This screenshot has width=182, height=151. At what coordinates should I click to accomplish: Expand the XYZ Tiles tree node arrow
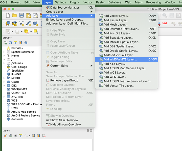click(x=4, y=97)
